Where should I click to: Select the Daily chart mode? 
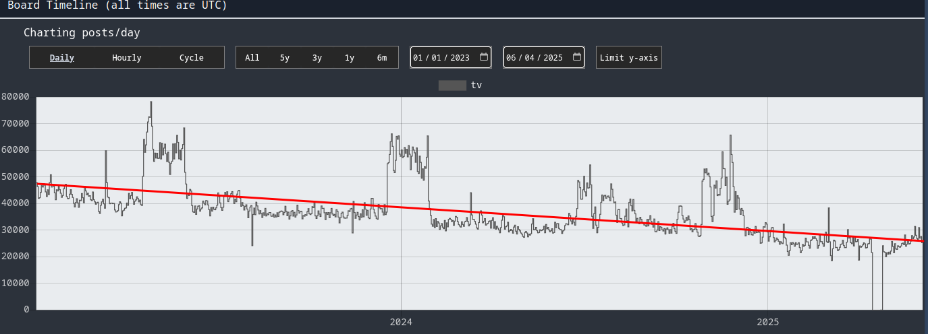point(62,58)
